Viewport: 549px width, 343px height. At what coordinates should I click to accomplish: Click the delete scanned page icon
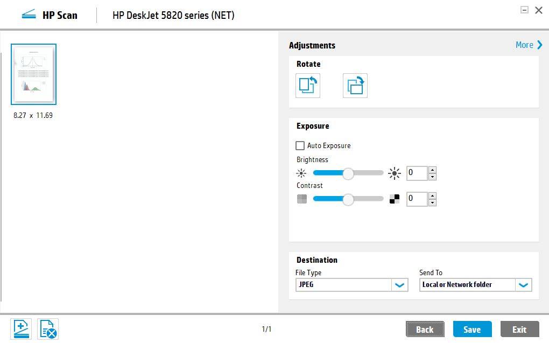48,328
